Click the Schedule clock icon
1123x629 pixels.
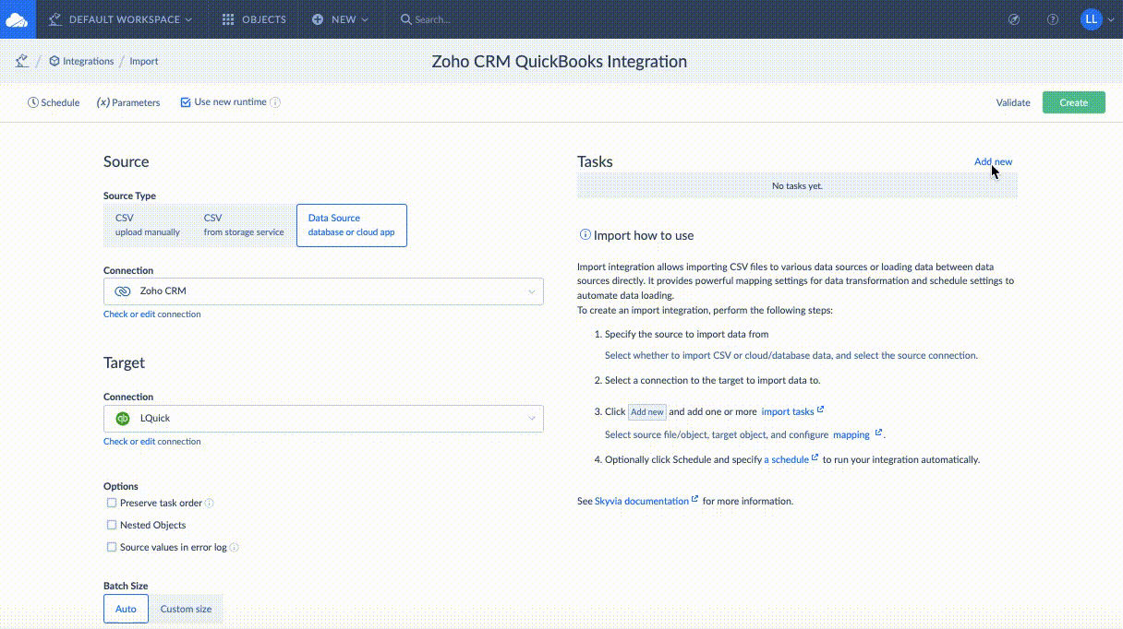click(x=33, y=102)
